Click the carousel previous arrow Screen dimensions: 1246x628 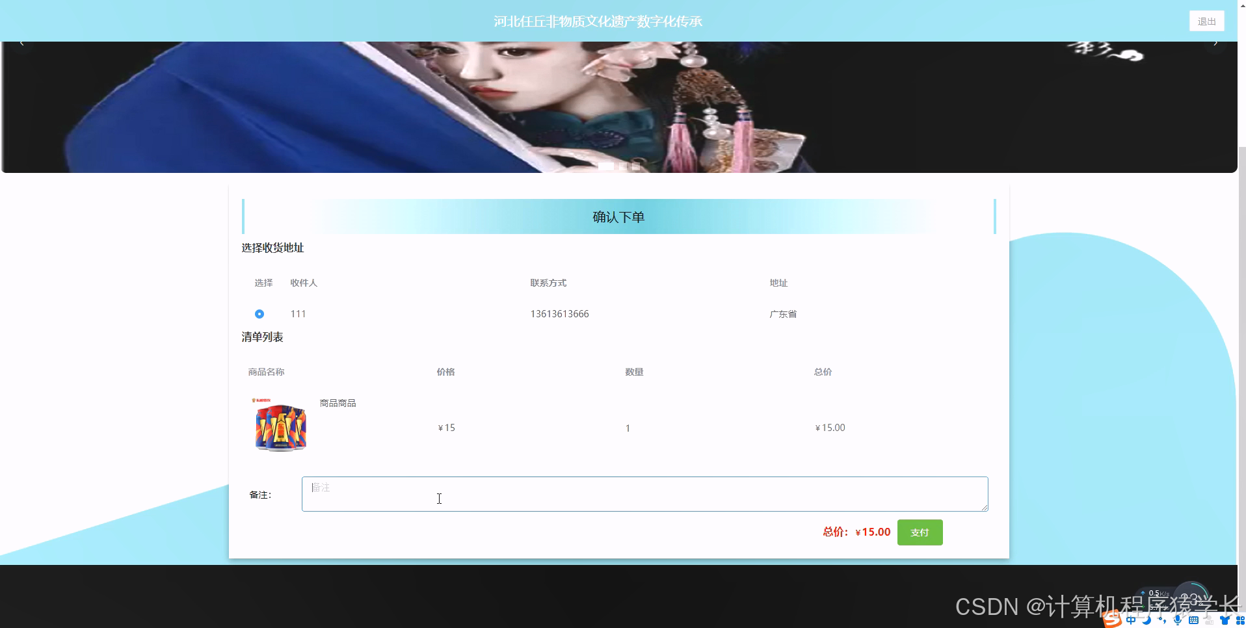click(21, 42)
